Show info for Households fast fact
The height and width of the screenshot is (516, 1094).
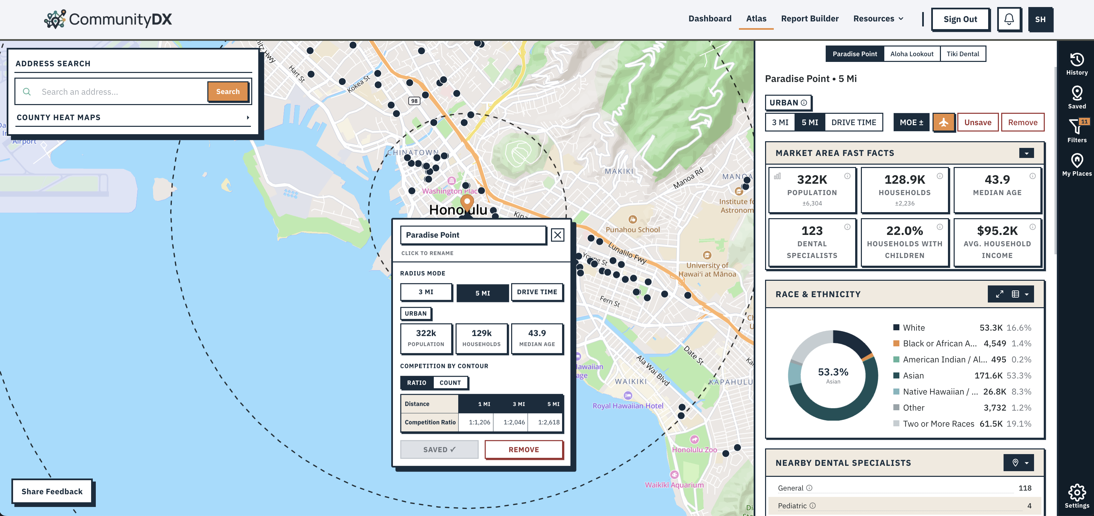pos(940,176)
